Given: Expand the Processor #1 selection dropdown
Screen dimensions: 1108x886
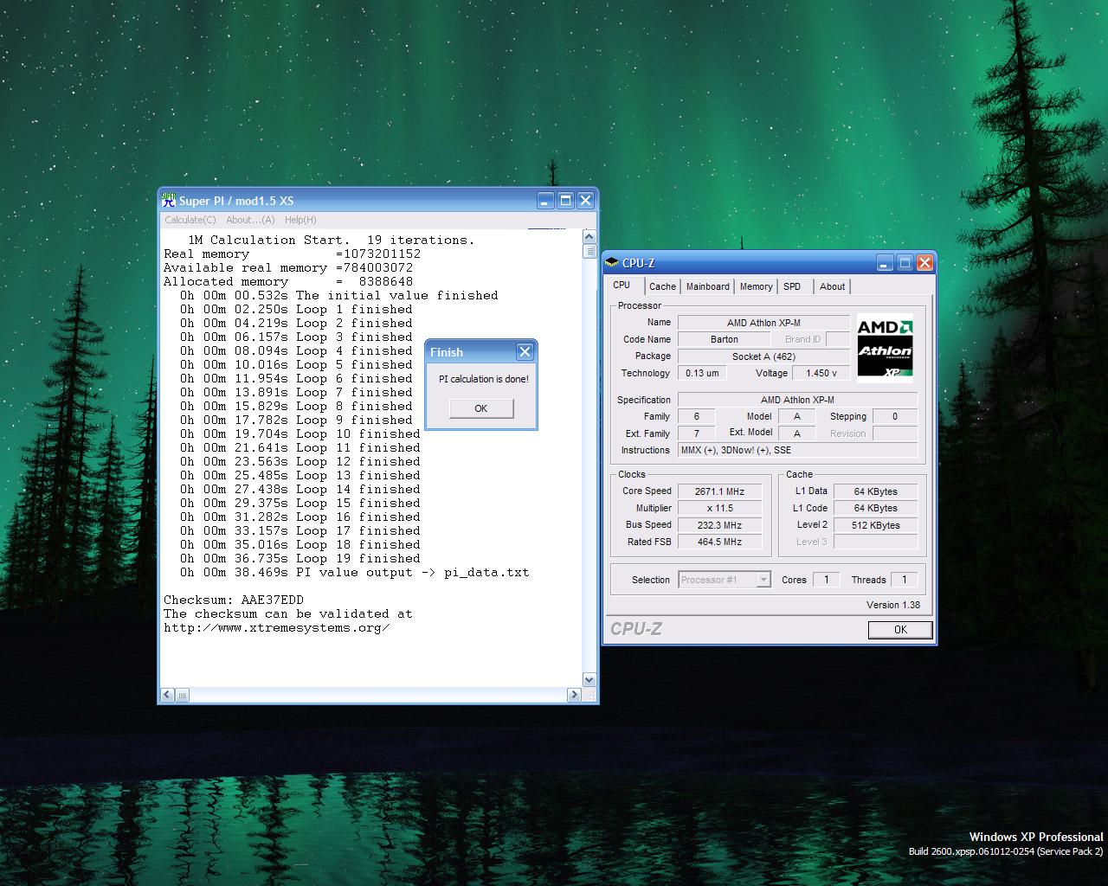Looking at the screenshot, I should point(763,580).
